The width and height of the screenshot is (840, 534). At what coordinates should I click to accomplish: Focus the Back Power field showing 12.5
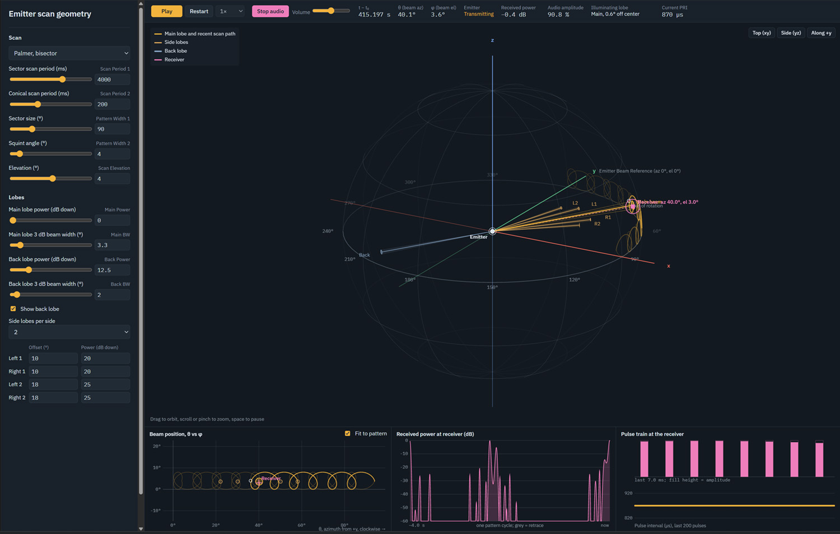(113, 270)
